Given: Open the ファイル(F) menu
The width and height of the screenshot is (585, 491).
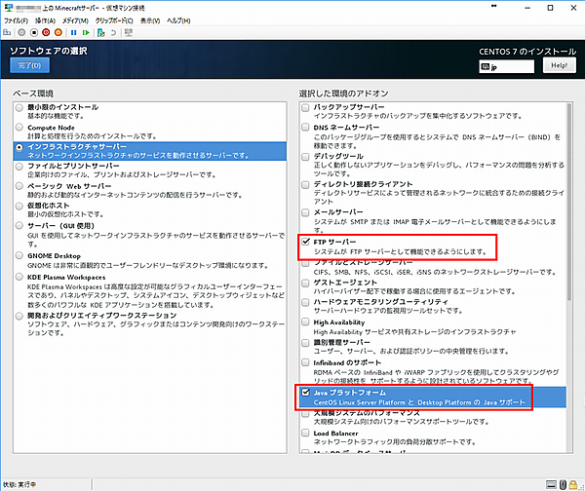Looking at the screenshot, I should (21, 19).
